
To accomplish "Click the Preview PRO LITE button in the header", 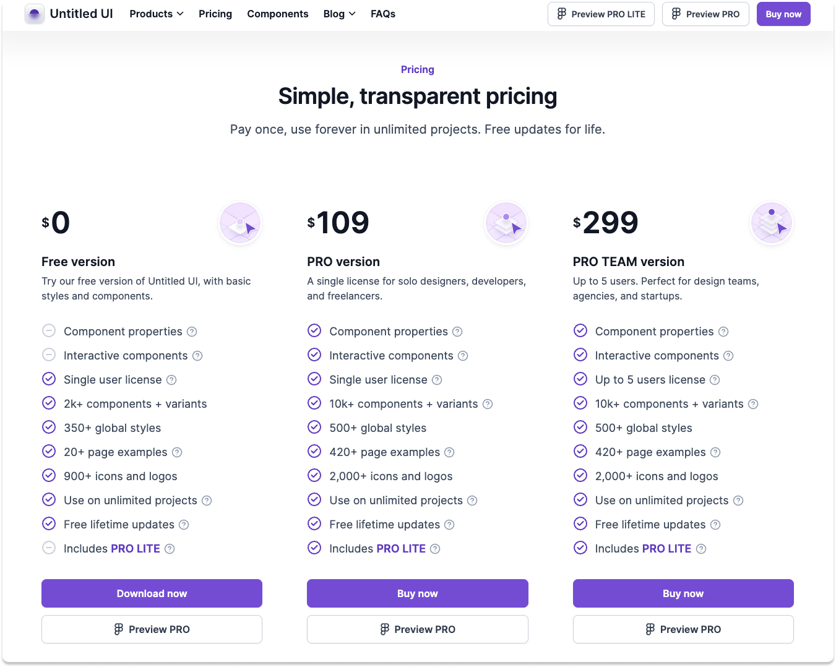I will click(601, 14).
